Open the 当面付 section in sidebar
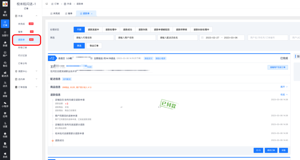The height and width of the screenshot is (160, 300). click(x=5, y=34)
